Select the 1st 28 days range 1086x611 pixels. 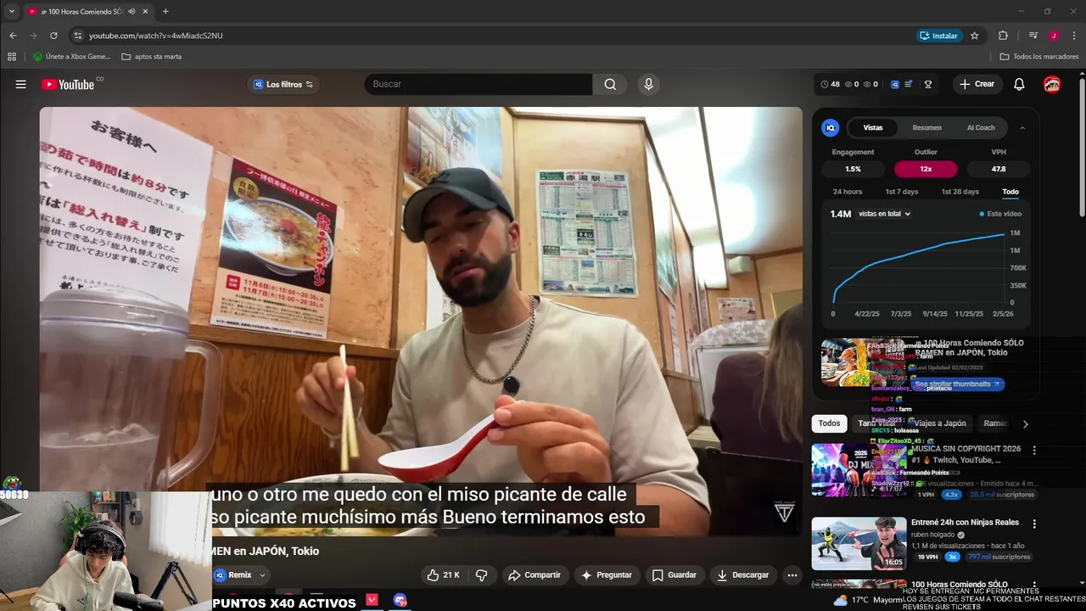coord(960,192)
